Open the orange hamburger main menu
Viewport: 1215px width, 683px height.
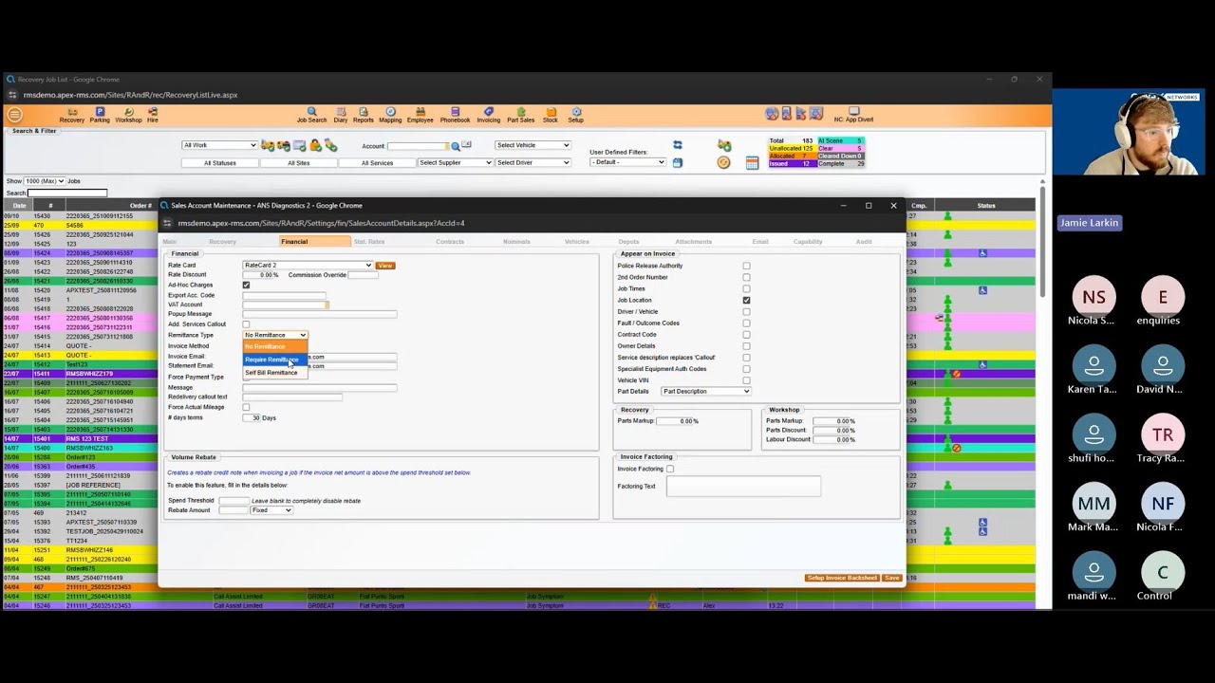[14, 115]
